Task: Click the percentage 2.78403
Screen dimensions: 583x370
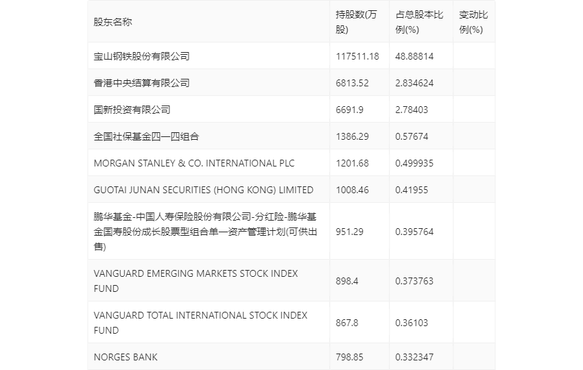Action: 412,110
